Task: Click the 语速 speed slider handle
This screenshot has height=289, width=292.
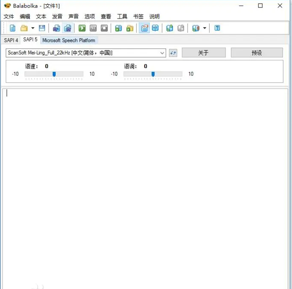Action: point(54,74)
